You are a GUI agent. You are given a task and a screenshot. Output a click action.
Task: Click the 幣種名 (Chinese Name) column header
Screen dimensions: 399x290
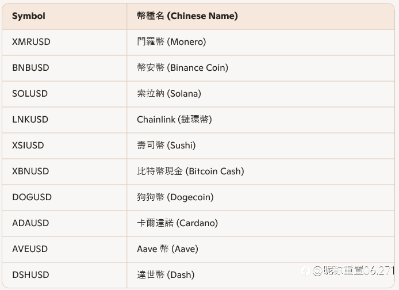[187, 16]
